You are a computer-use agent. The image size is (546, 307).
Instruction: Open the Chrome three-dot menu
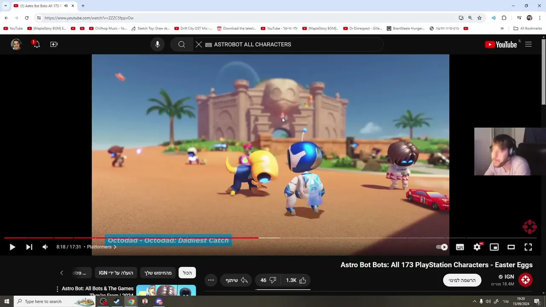[x=540, y=18]
